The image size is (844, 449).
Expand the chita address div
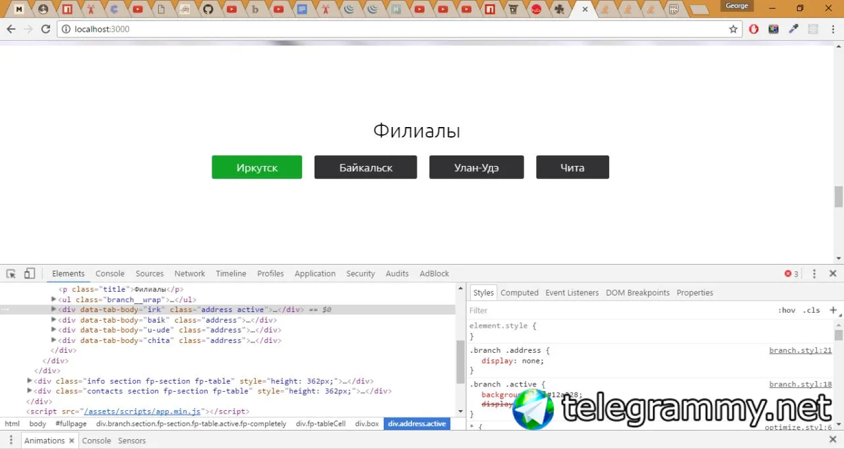54,340
